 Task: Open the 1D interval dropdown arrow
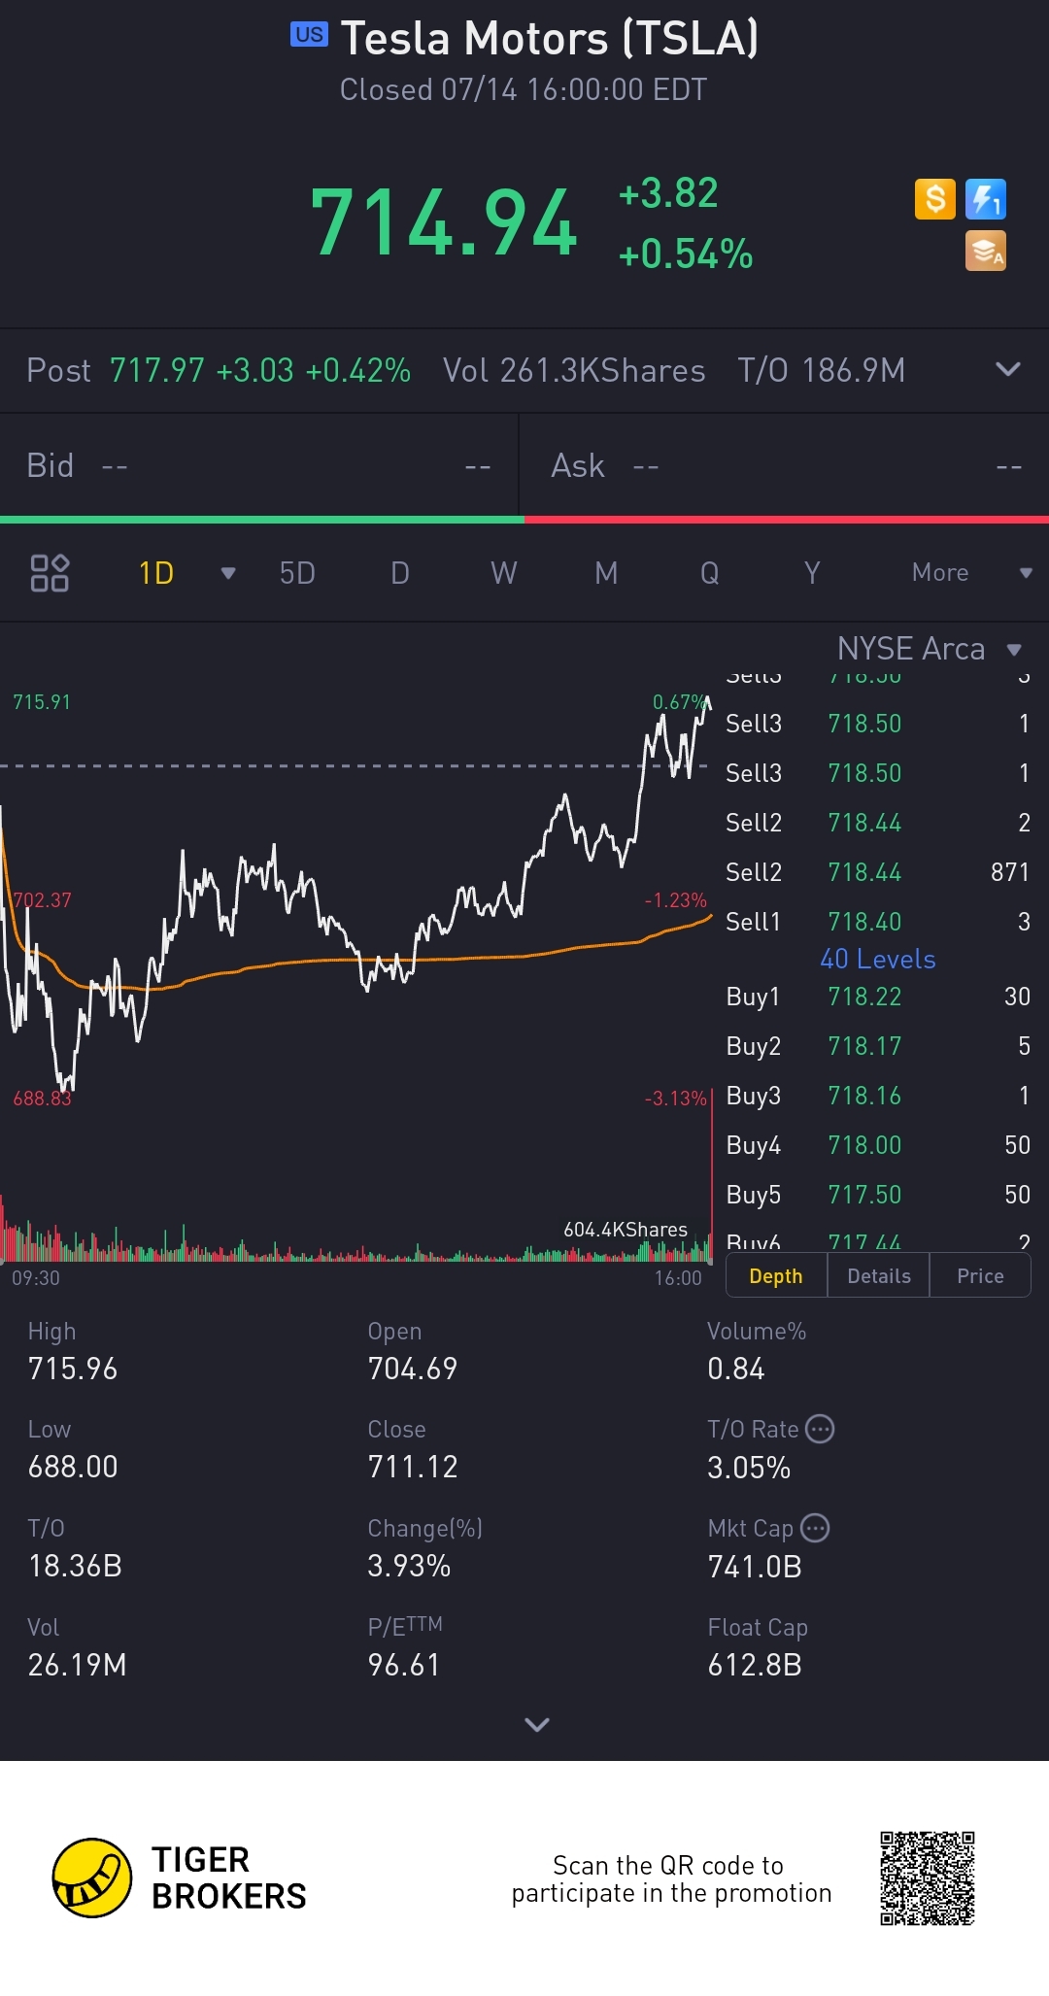(x=228, y=573)
